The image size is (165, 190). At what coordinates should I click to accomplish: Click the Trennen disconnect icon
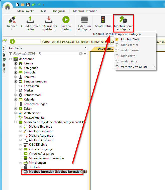(x=12, y=20)
